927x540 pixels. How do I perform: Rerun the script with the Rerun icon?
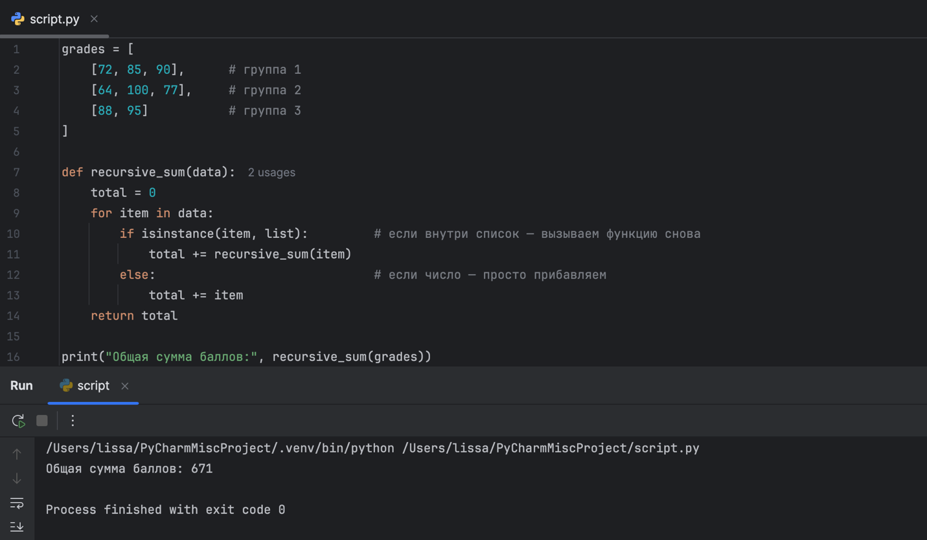click(x=18, y=421)
